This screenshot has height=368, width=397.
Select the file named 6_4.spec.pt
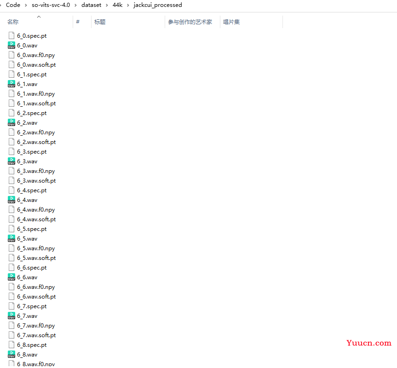coord(32,190)
